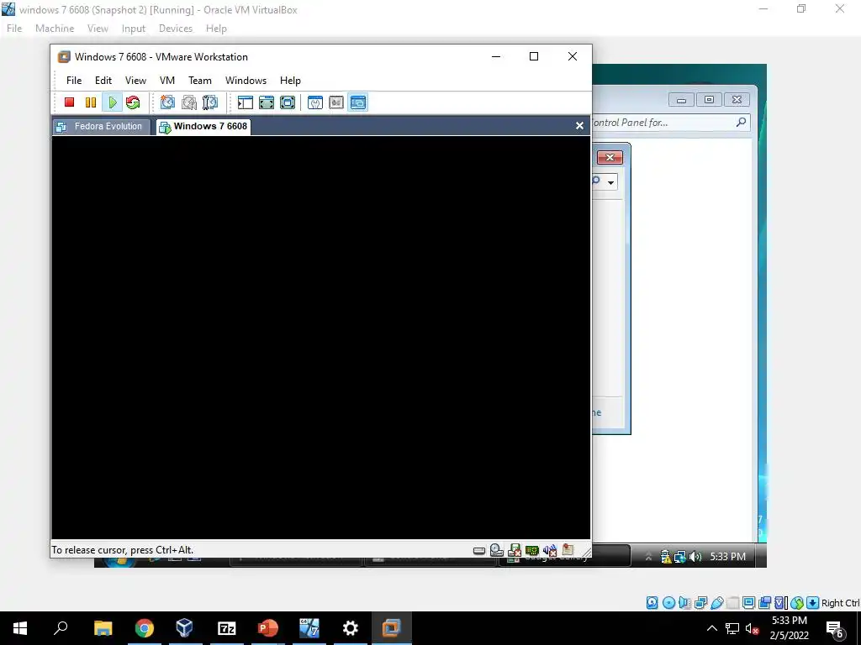Click the VirtualBox shared folders indicator
Viewport: 861px width, 645px height.
click(733, 603)
